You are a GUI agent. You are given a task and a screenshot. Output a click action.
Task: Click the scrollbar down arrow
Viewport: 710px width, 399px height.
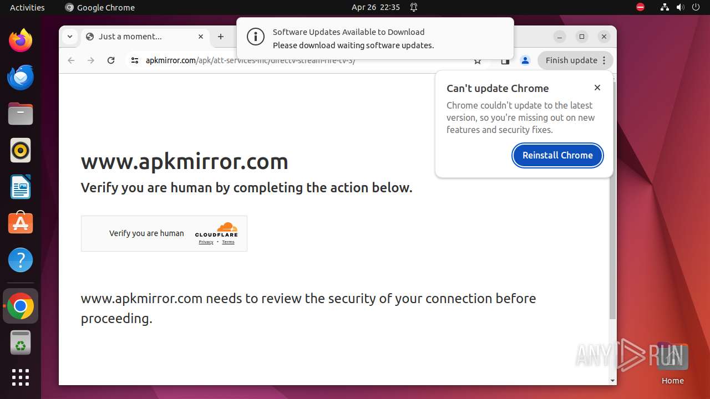(612, 381)
